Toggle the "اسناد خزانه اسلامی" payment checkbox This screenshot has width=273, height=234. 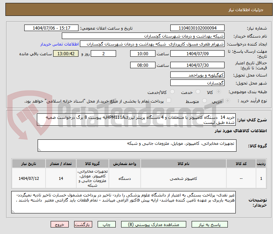[x=169, y=101]
